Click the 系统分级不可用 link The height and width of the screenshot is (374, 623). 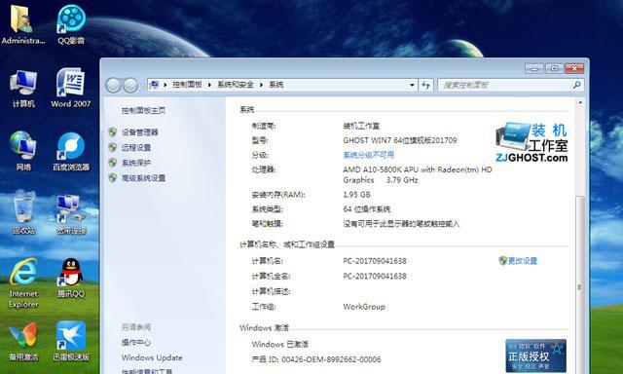coord(369,155)
